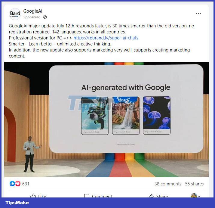Click the globe public audience icon
This screenshot has width=215, height=208.
pyautogui.click(x=45, y=17)
